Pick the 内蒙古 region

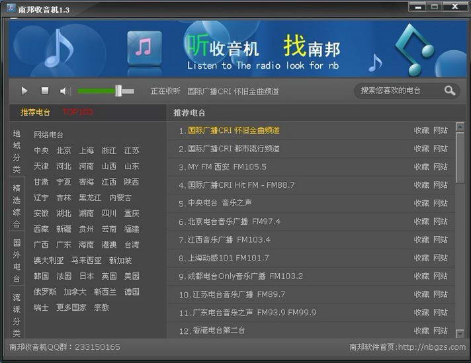(x=120, y=198)
